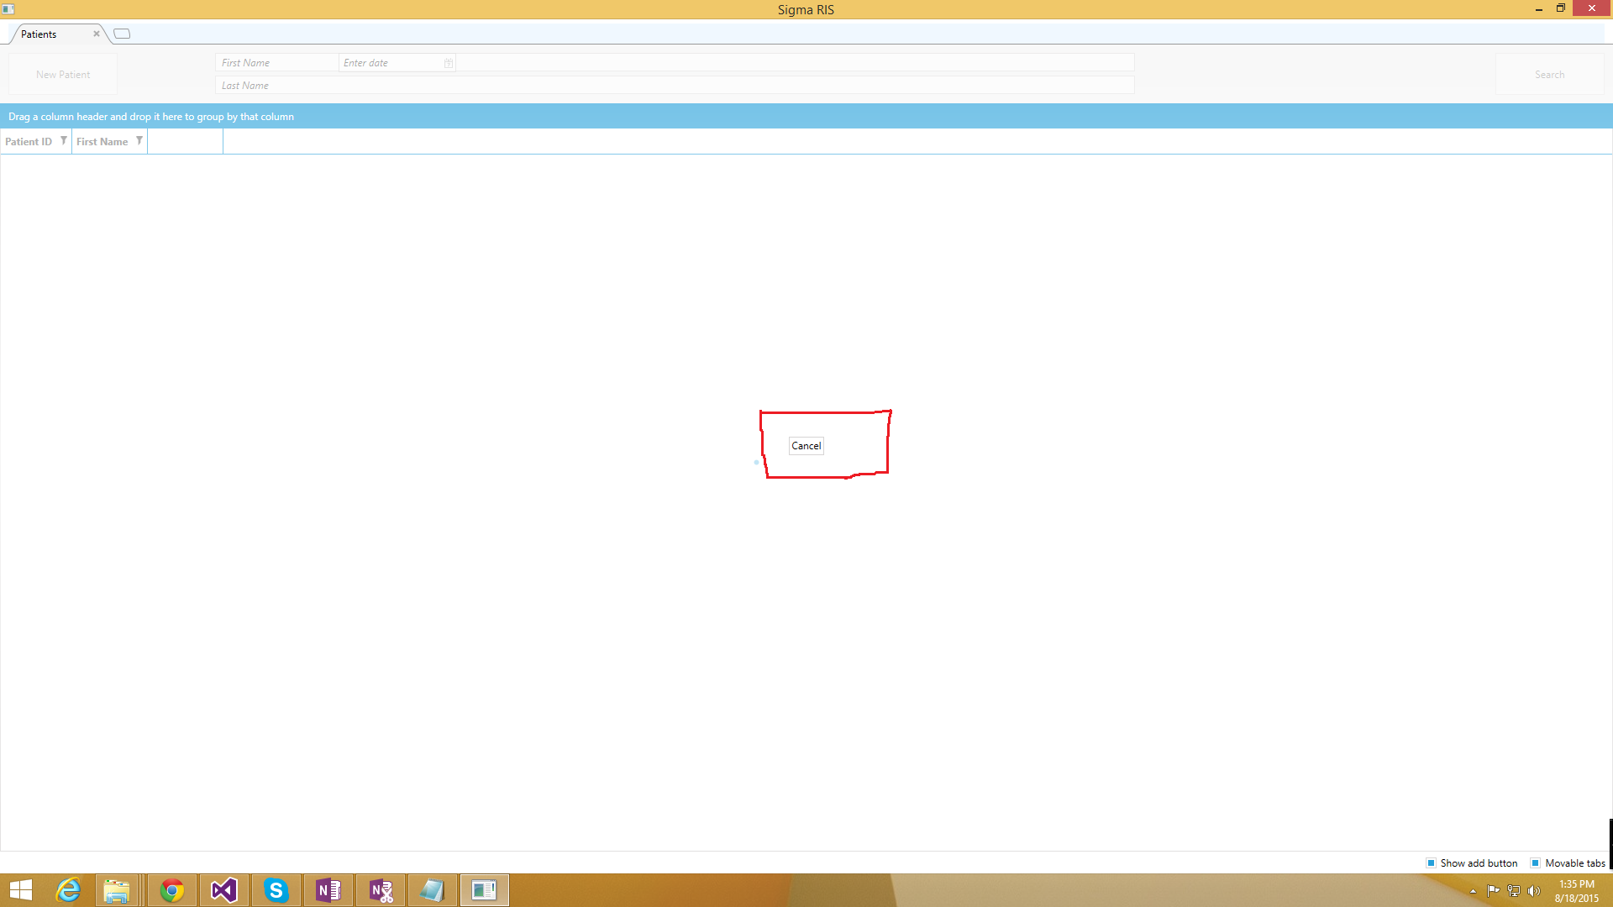
Task: Open Google Chrome from the taskbar
Action: (172, 890)
